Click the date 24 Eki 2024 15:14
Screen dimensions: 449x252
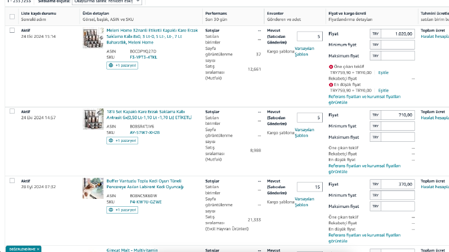pyautogui.click(x=39, y=36)
